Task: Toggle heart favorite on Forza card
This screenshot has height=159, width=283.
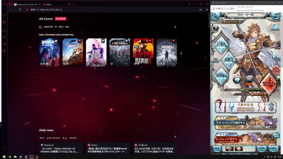Action: tap(79, 41)
